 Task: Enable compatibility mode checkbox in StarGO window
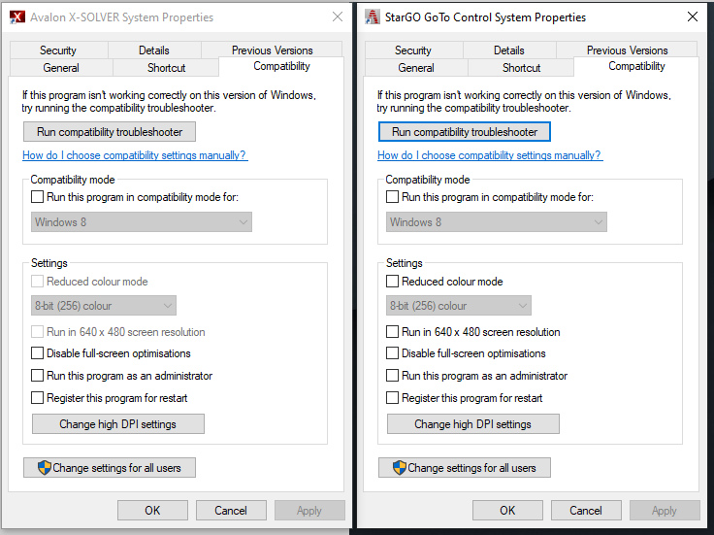click(392, 197)
